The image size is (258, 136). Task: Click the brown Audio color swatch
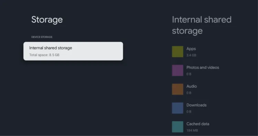(178, 89)
